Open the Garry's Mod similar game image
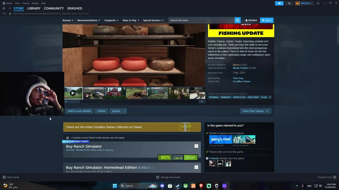 click(x=221, y=139)
